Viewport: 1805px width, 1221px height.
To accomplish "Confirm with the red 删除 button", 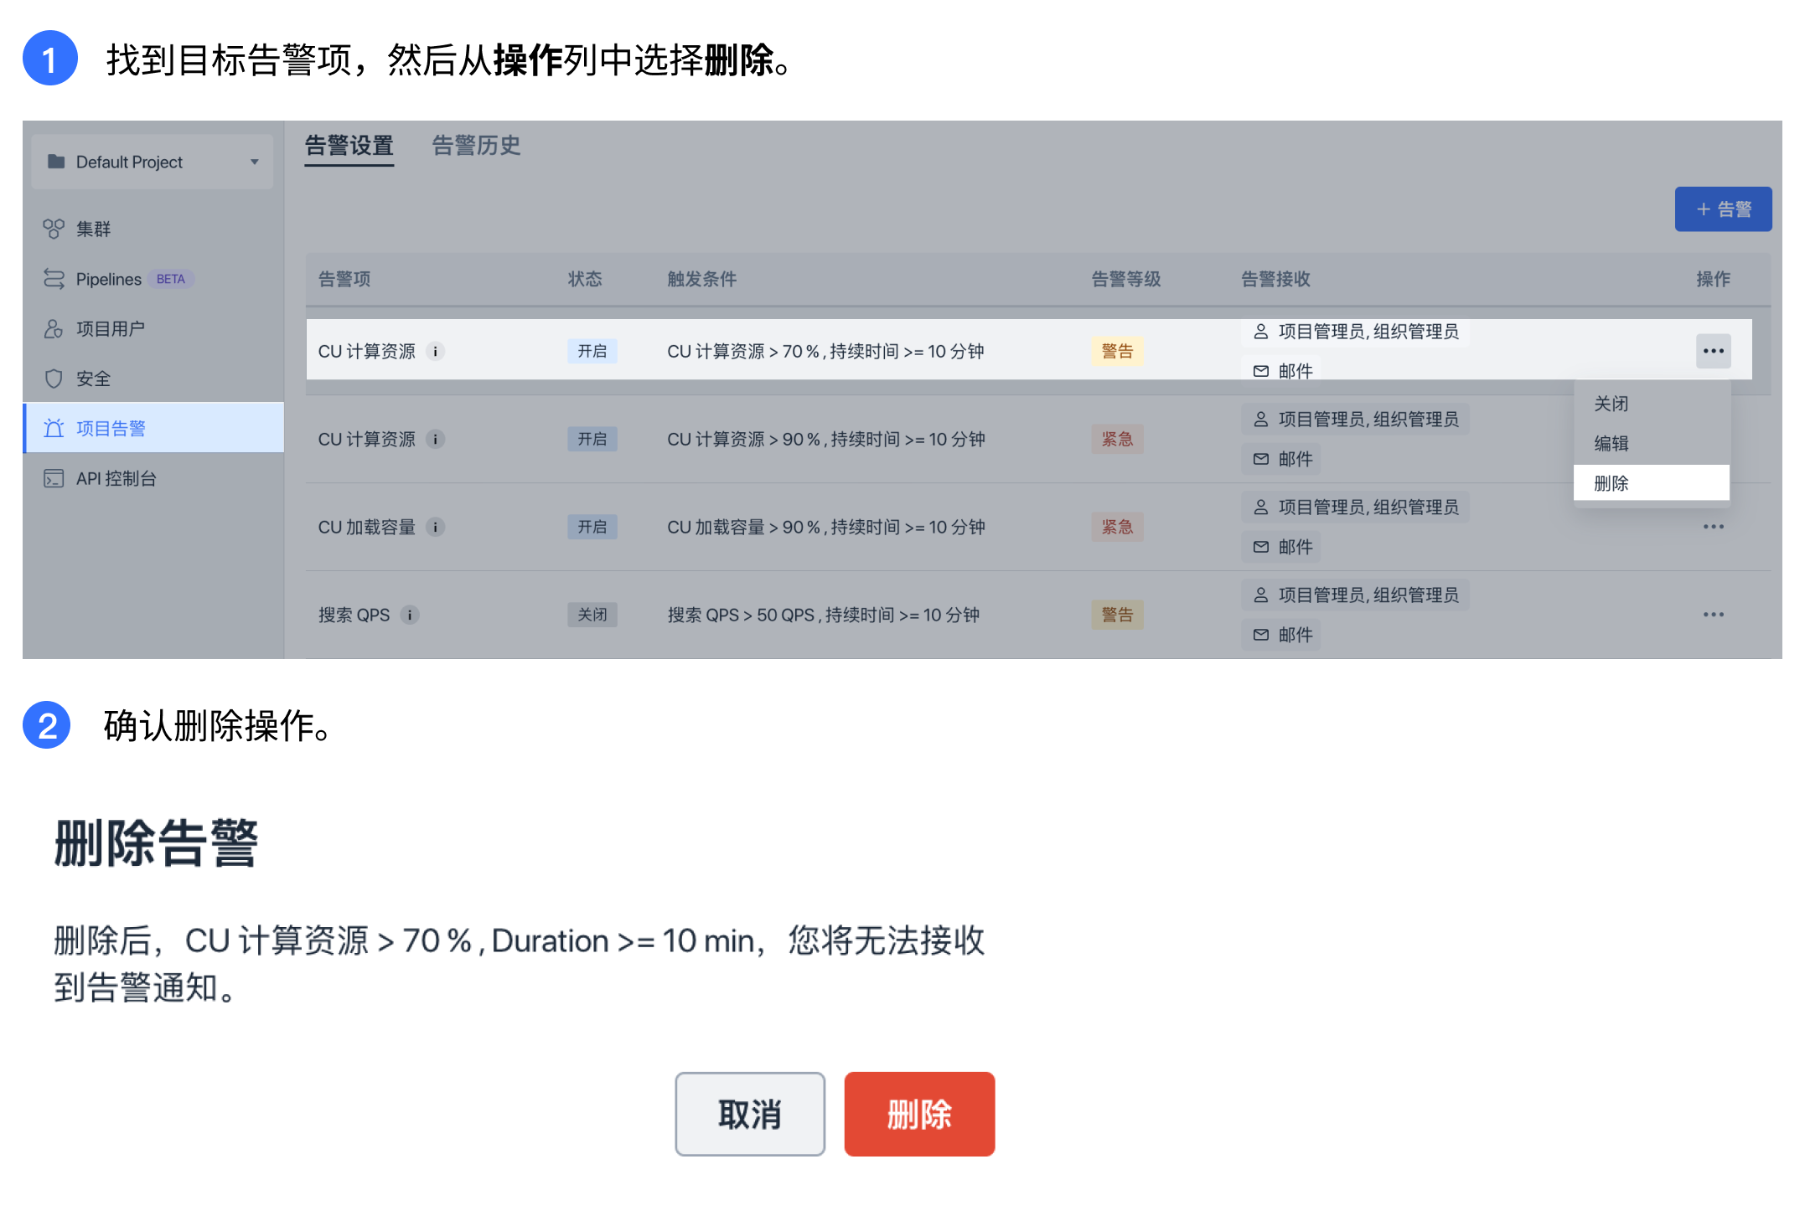I will coord(919,1114).
